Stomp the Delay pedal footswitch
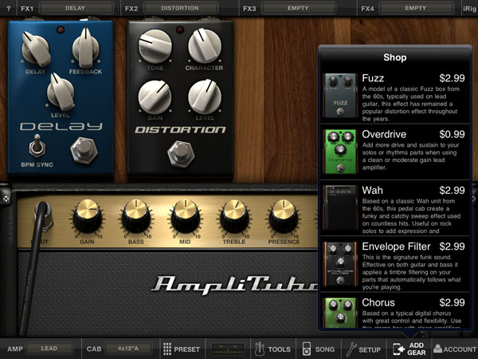478x359 pixels. (x=84, y=151)
